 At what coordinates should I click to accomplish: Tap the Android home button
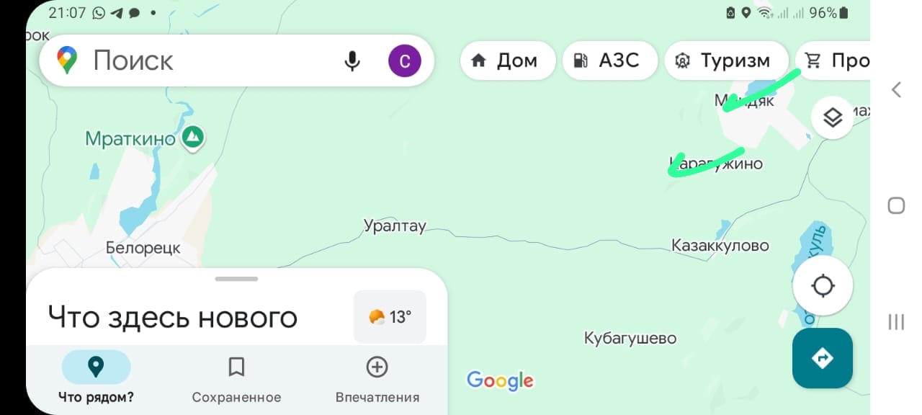click(x=896, y=206)
